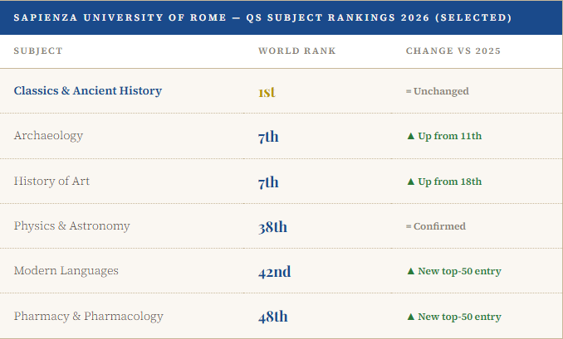
Task: Click the up arrow in the Modern Languages row
Action: point(410,271)
